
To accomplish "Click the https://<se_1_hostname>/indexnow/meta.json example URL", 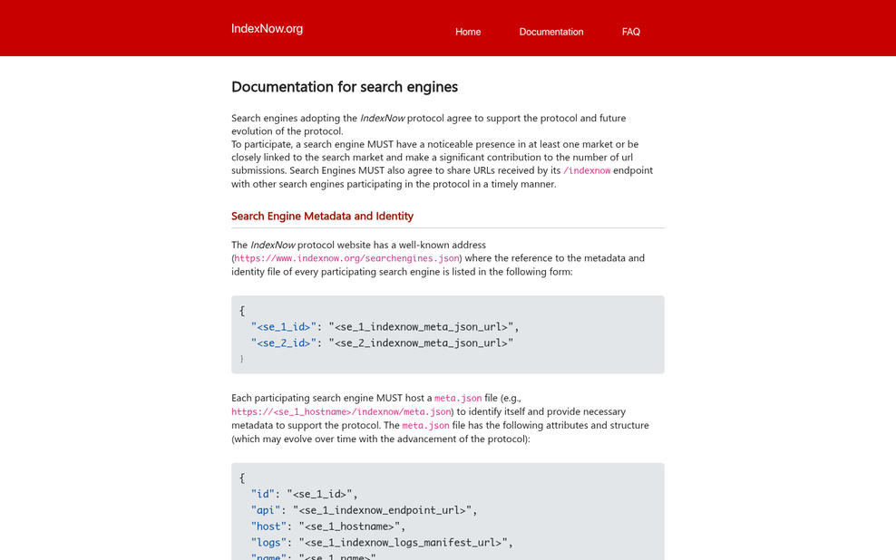I will (x=341, y=411).
